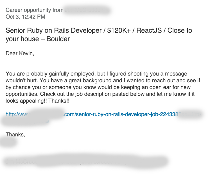This screenshot has width=208, height=177.
Task: Click the blurred sender name after "Career opportunity from"
Action: pyautogui.click(x=87, y=10)
